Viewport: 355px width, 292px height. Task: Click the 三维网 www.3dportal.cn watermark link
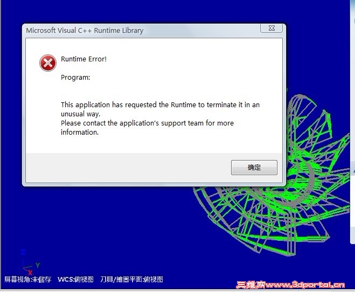pos(290,284)
